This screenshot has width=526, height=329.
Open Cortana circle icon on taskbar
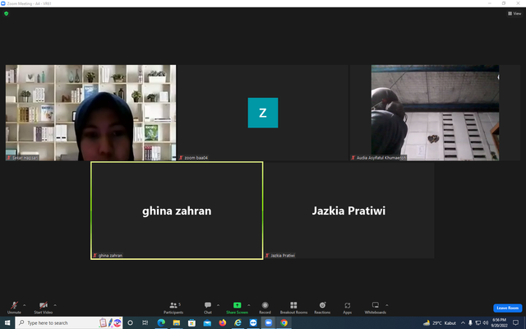point(130,322)
